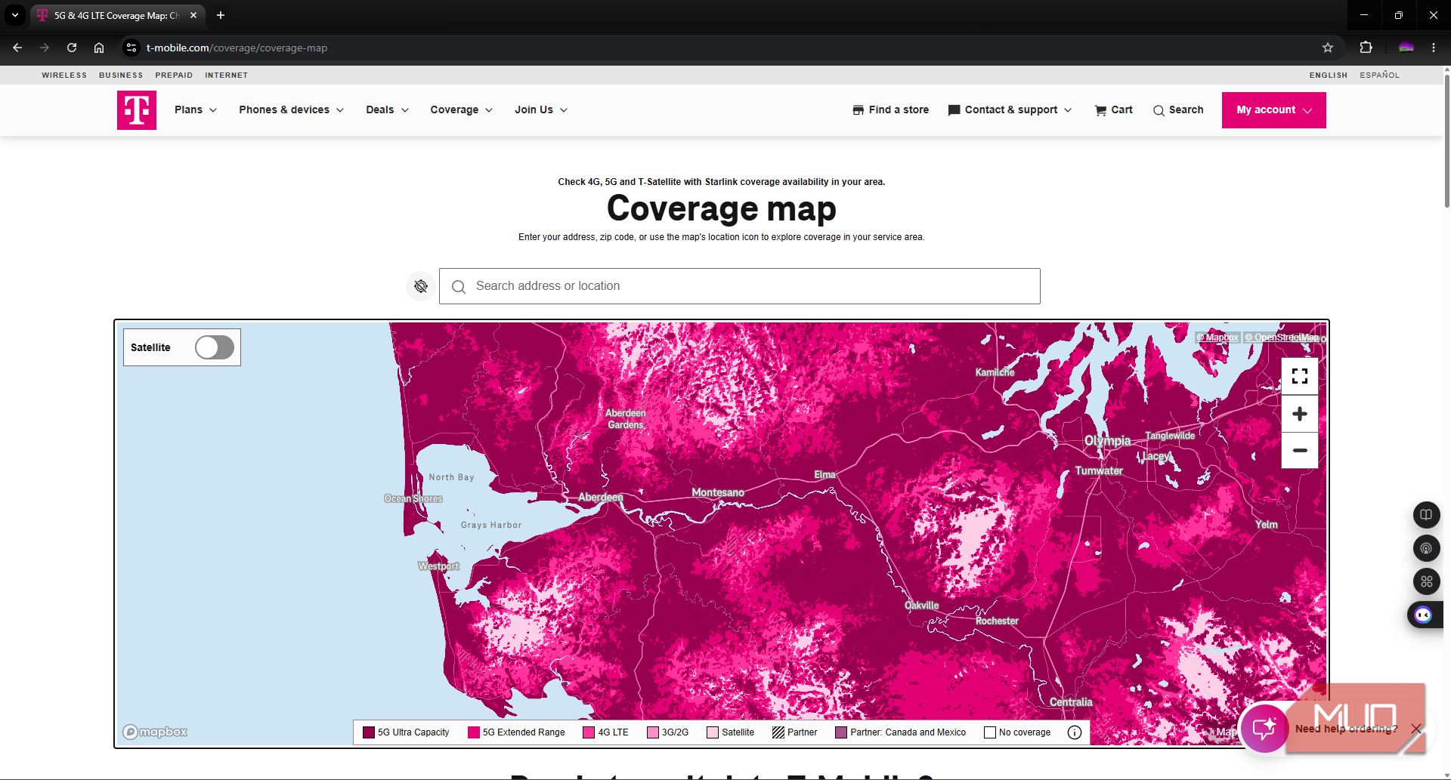Screen dimensions: 1451x780
Task: Click the search address input field
Action: [740, 286]
